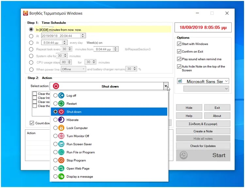Click the Σύνδεση & Εγγραφή button
245x188 pixels.
[x=203, y=124]
